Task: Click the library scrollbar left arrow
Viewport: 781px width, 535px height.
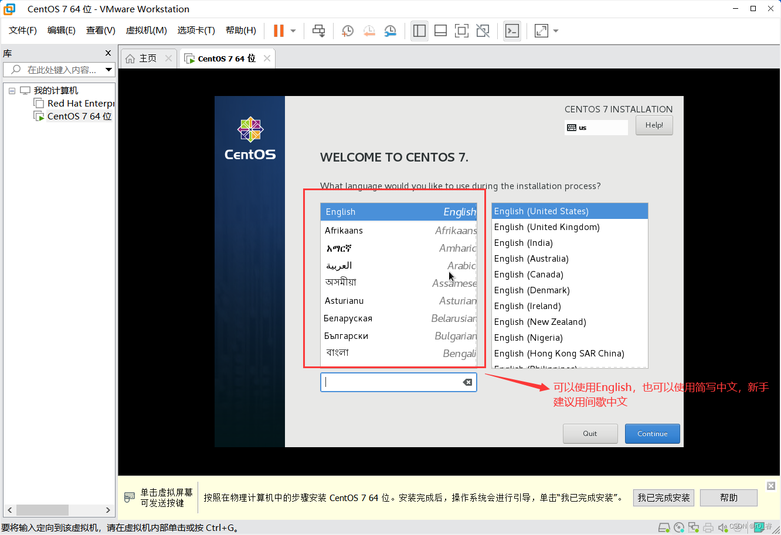Action: (x=9, y=510)
